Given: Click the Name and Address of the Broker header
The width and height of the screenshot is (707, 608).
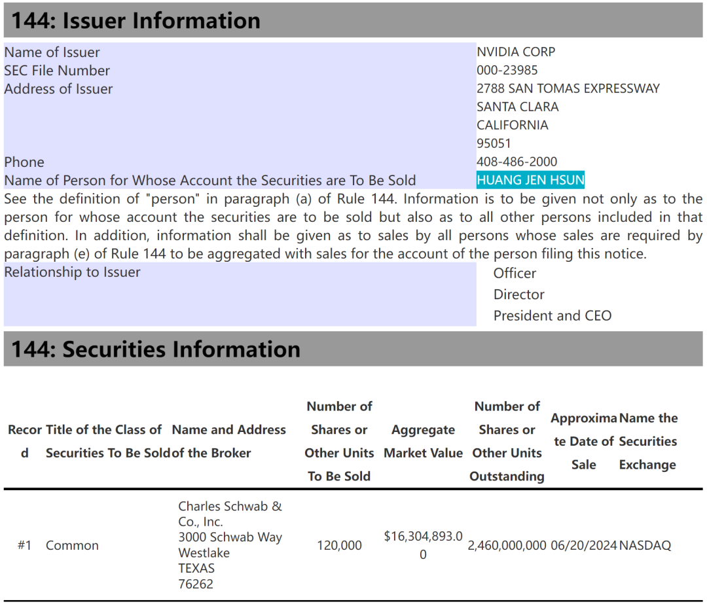Looking at the screenshot, I should 228,441.
